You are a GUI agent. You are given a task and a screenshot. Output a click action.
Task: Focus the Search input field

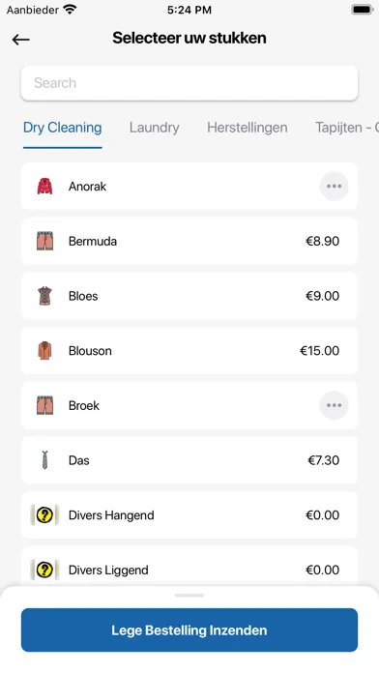pos(189,83)
